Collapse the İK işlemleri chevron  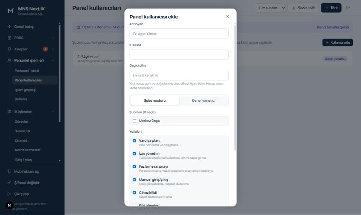pyautogui.click(x=53, y=112)
